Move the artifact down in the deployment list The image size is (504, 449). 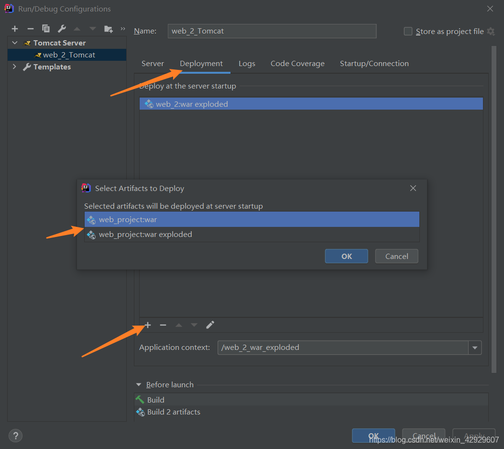(194, 325)
